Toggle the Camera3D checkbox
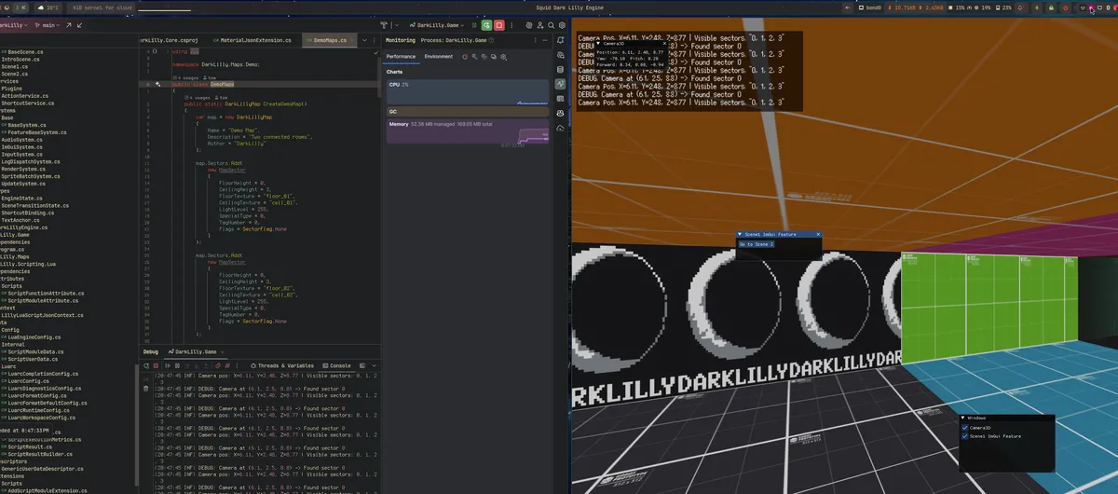 pyautogui.click(x=964, y=427)
